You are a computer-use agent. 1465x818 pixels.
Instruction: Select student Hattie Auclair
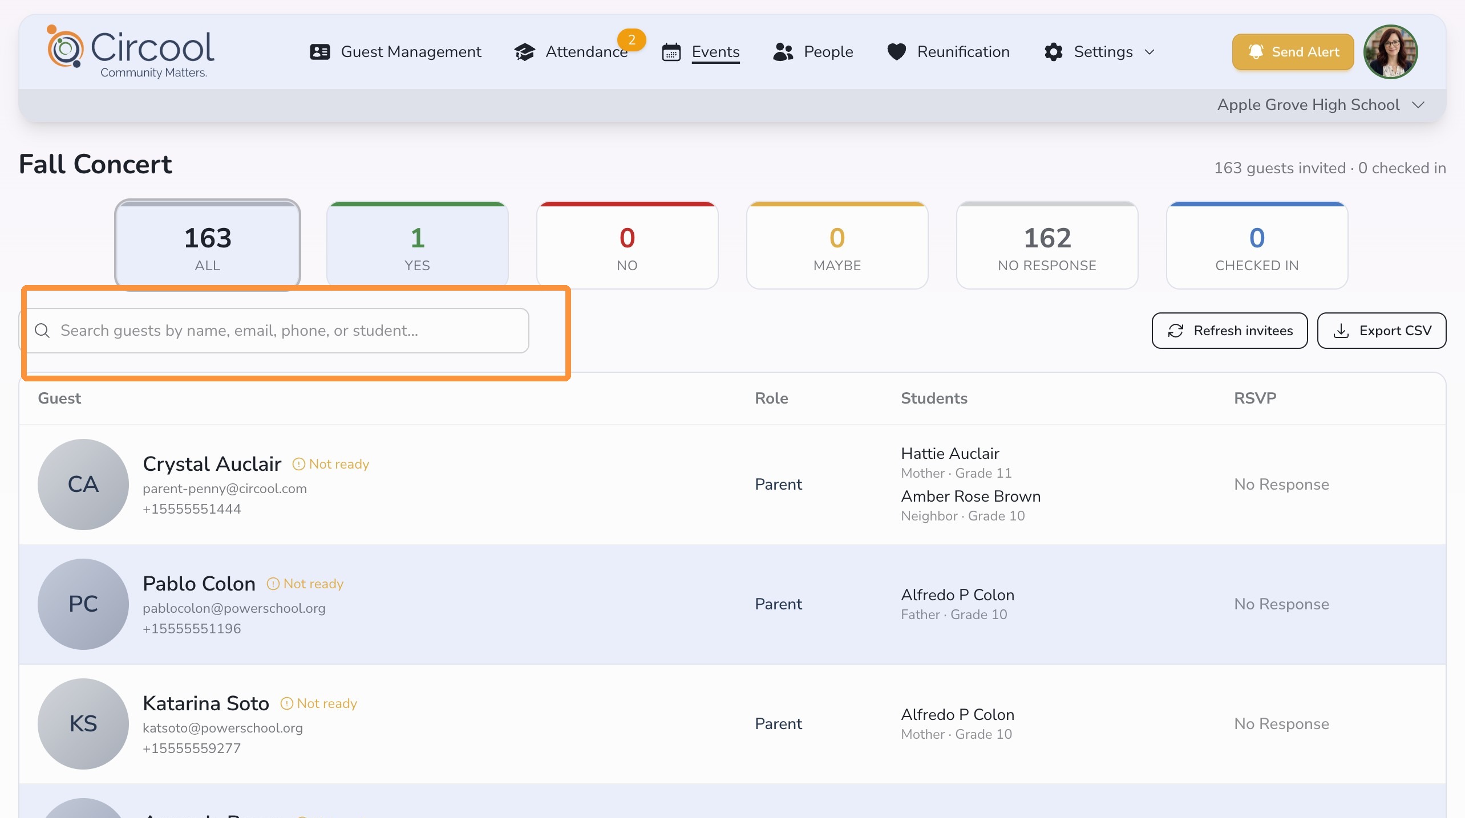click(950, 454)
